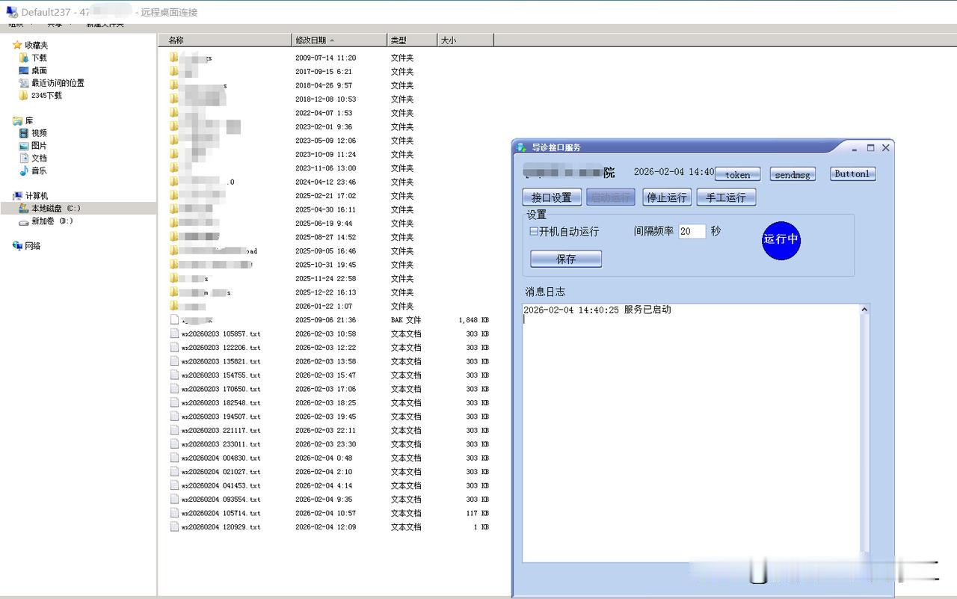Click the blue 运行中 status circle
957x599 pixels.
click(x=781, y=240)
